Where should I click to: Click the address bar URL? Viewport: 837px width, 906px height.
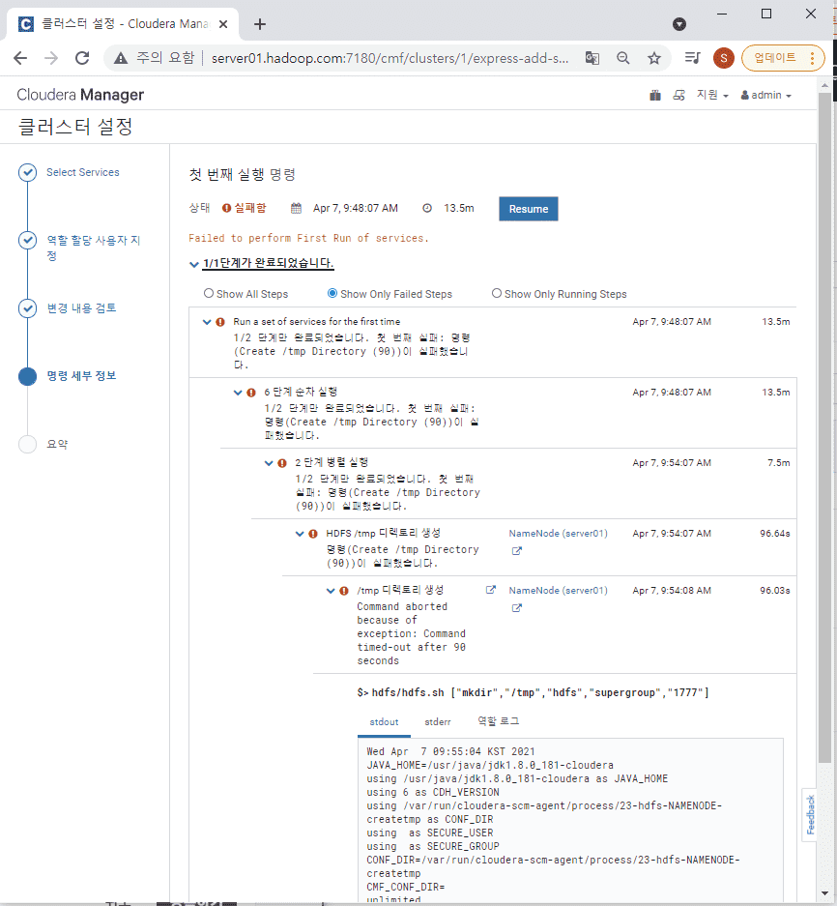[x=390, y=58]
